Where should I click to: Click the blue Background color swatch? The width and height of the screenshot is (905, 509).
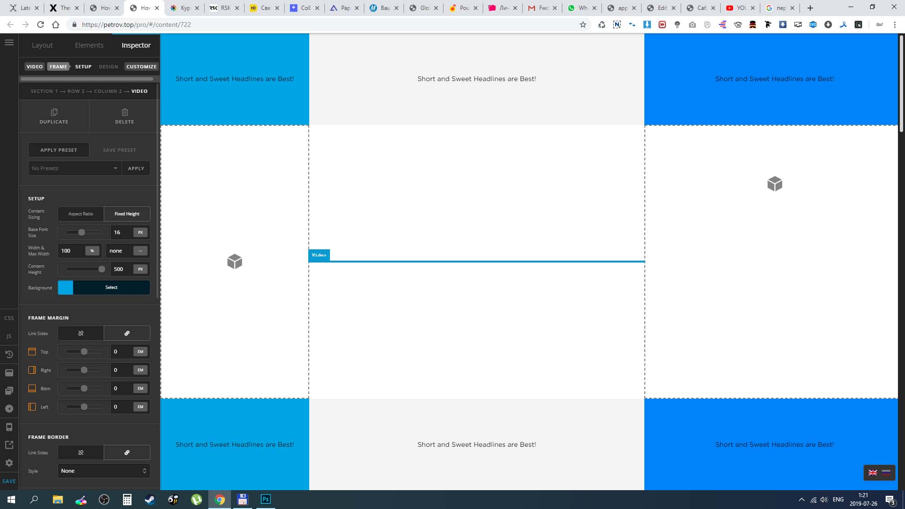click(x=66, y=287)
